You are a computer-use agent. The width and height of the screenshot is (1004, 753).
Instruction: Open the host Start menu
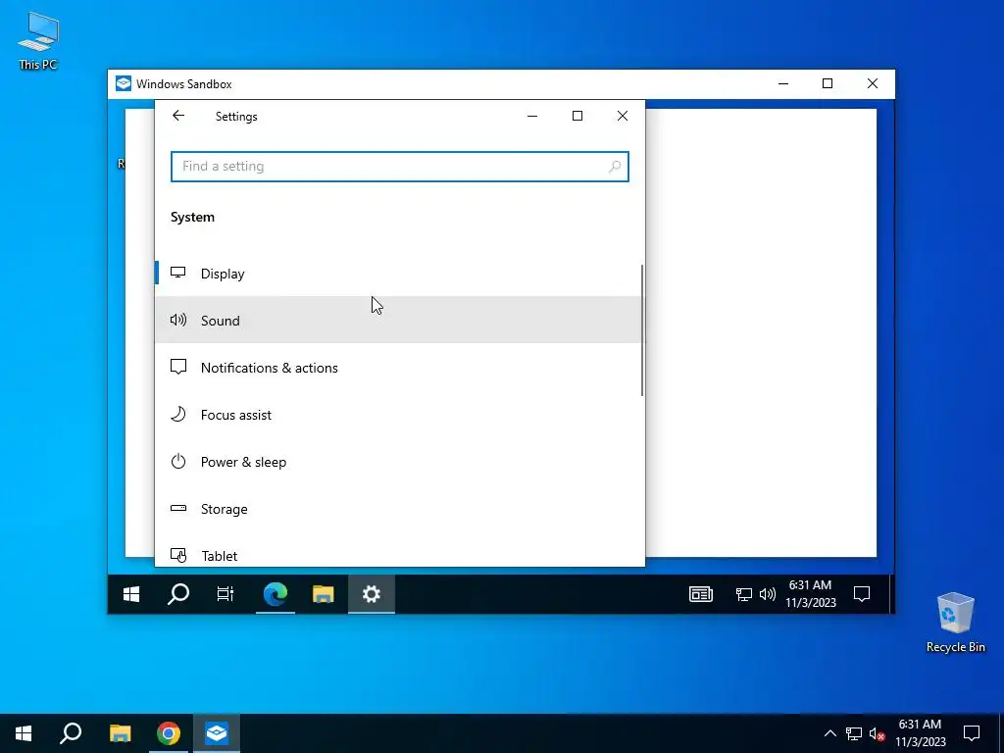(x=24, y=733)
